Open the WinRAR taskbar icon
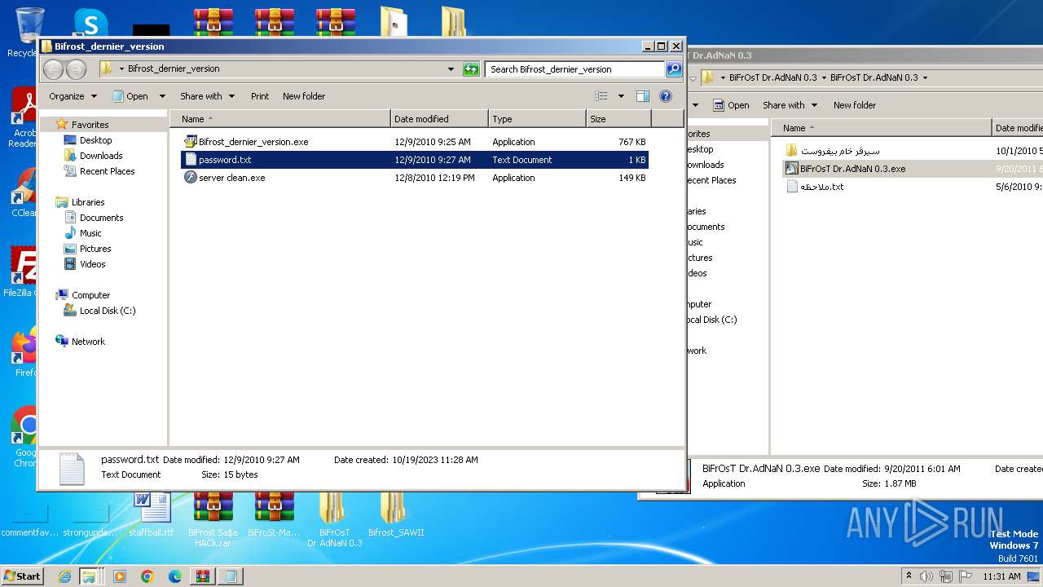This screenshot has width=1043, height=587. pyautogui.click(x=202, y=576)
